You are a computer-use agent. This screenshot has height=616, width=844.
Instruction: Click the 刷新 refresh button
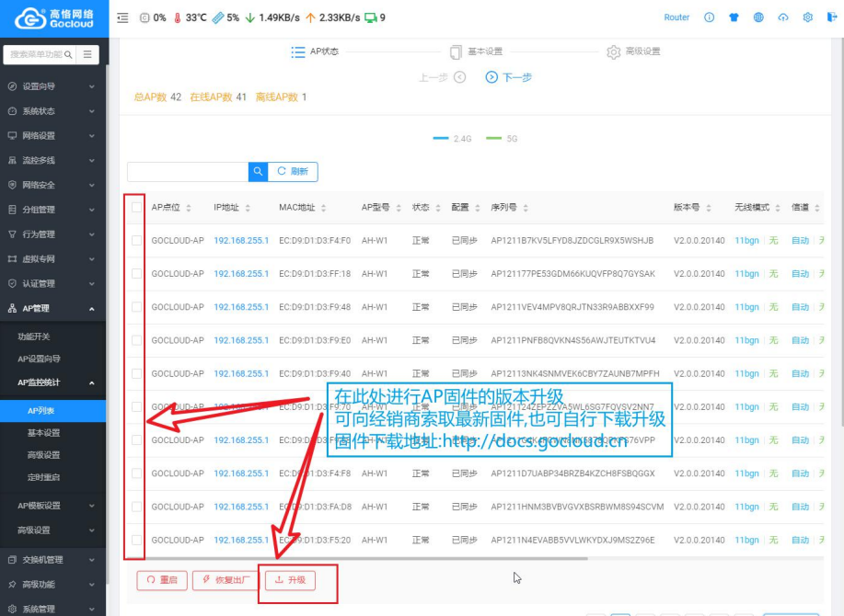click(x=293, y=171)
